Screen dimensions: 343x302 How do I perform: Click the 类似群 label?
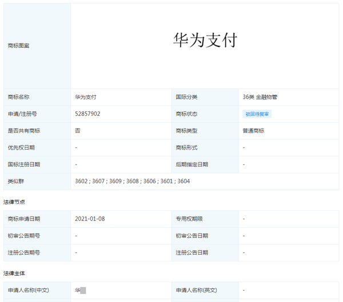pyautogui.click(x=16, y=181)
